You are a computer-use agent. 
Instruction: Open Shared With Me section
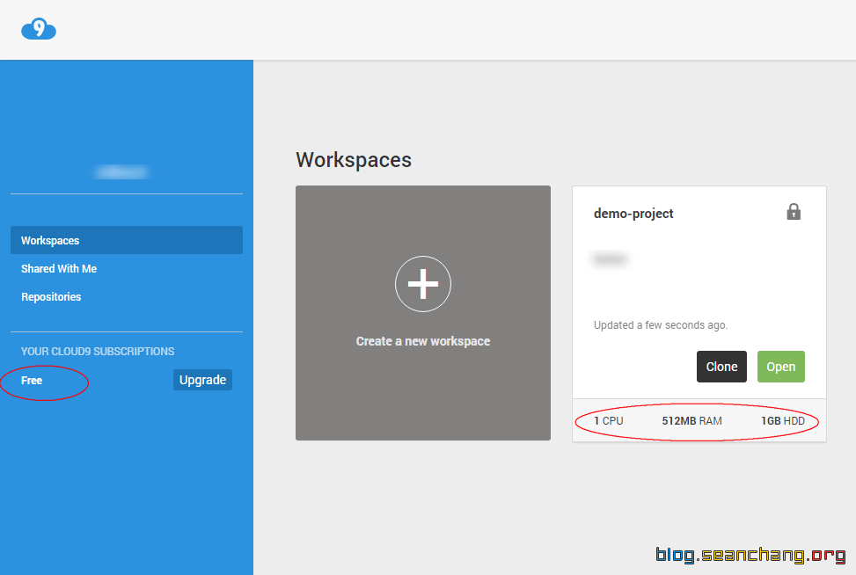59,268
